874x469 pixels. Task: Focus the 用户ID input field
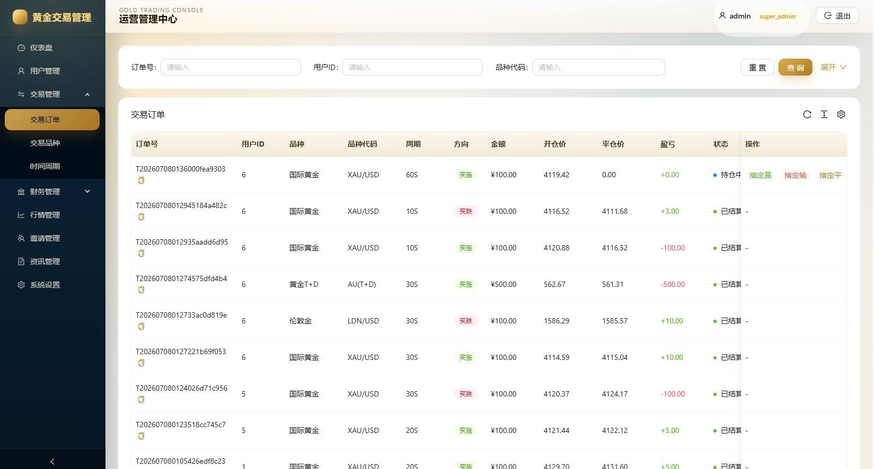pos(412,67)
